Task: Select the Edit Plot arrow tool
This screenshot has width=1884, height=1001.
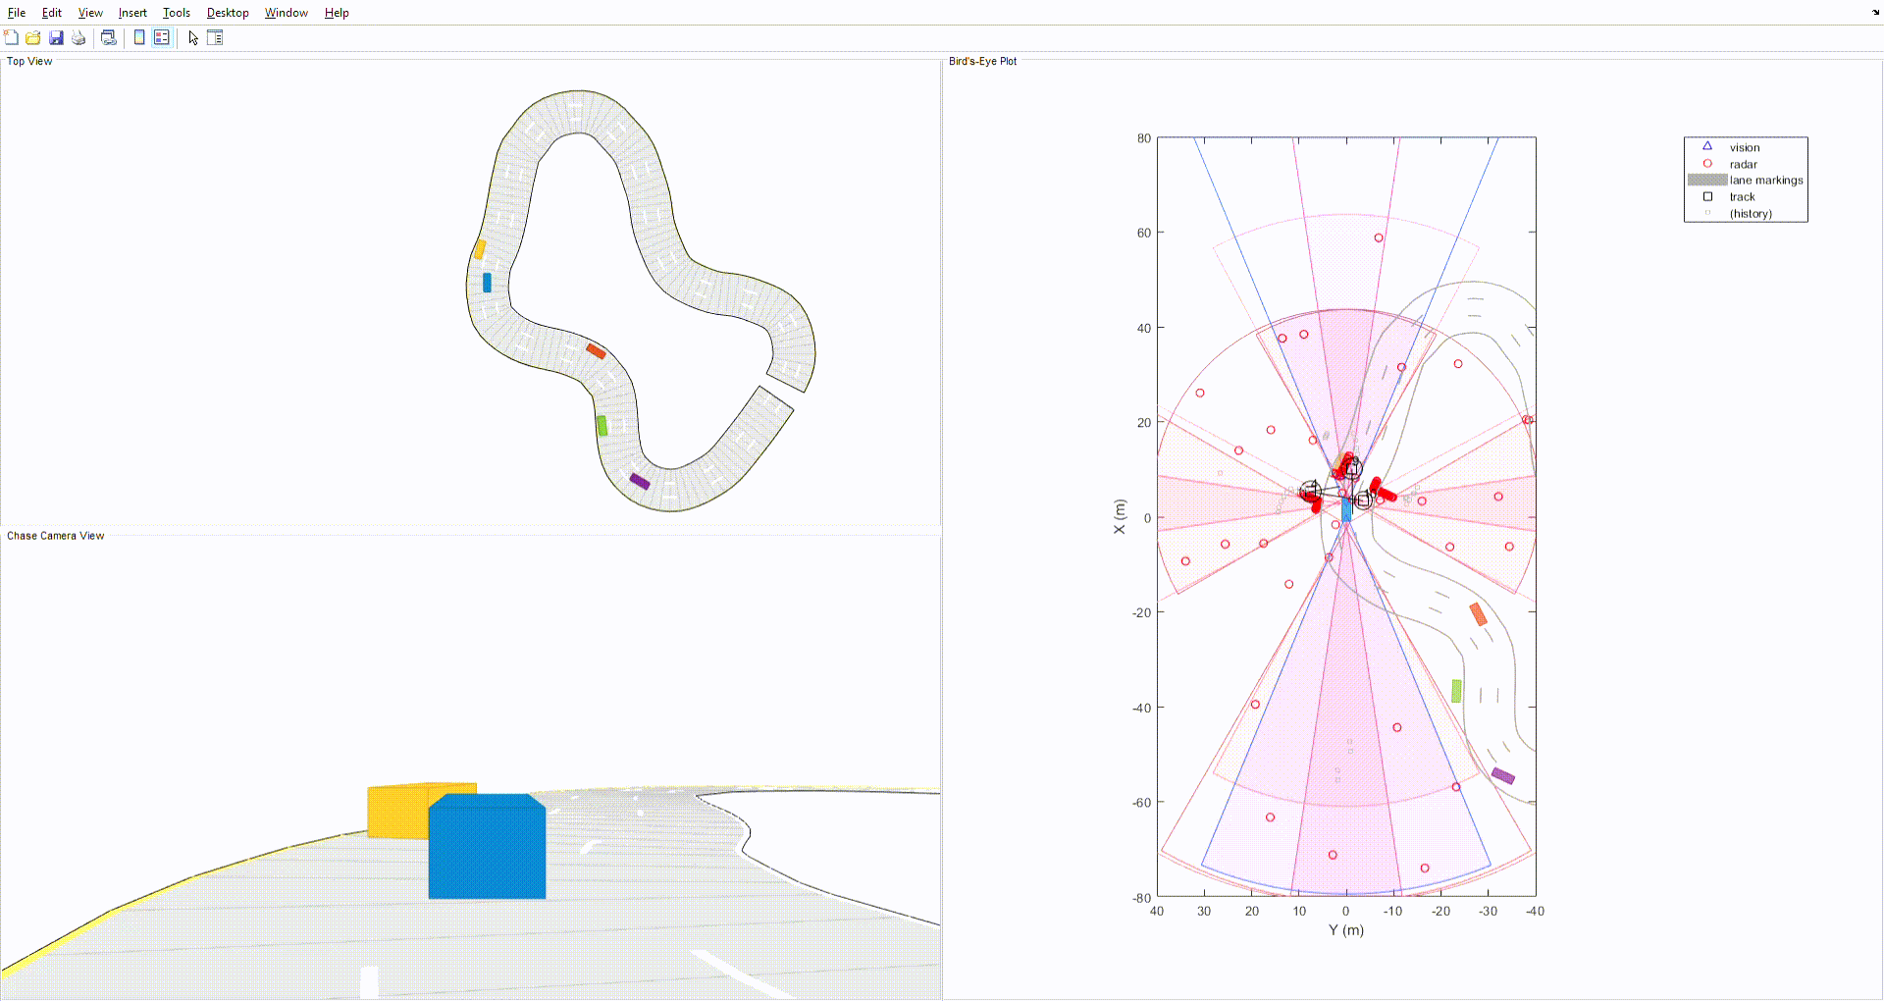Action: coord(193,37)
